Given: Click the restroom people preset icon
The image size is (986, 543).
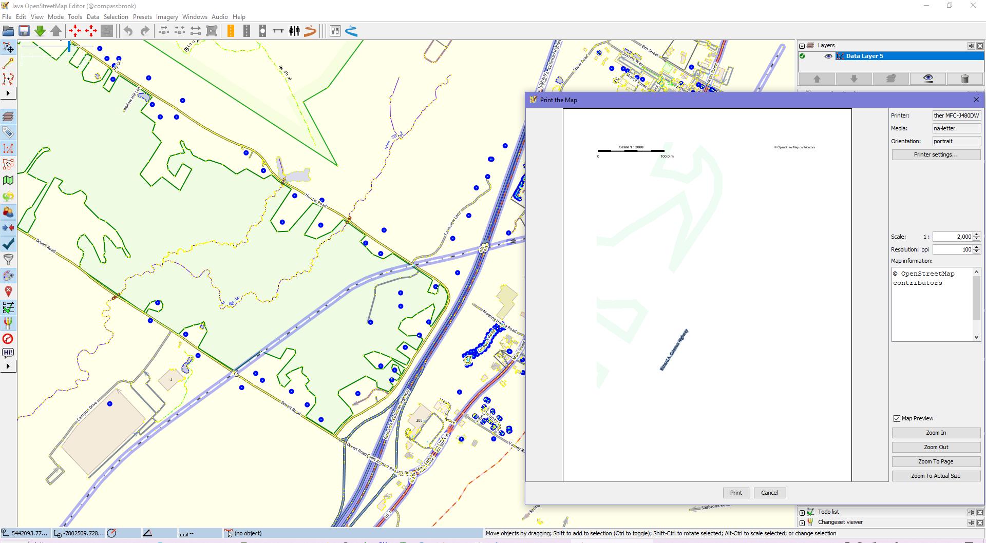Looking at the screenshot, I should point(294,31).
